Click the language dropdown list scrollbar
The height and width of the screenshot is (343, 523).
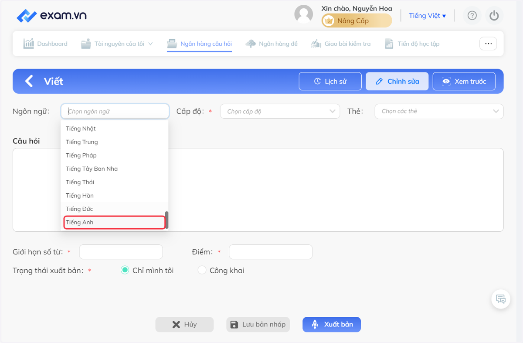click(166, 220)
